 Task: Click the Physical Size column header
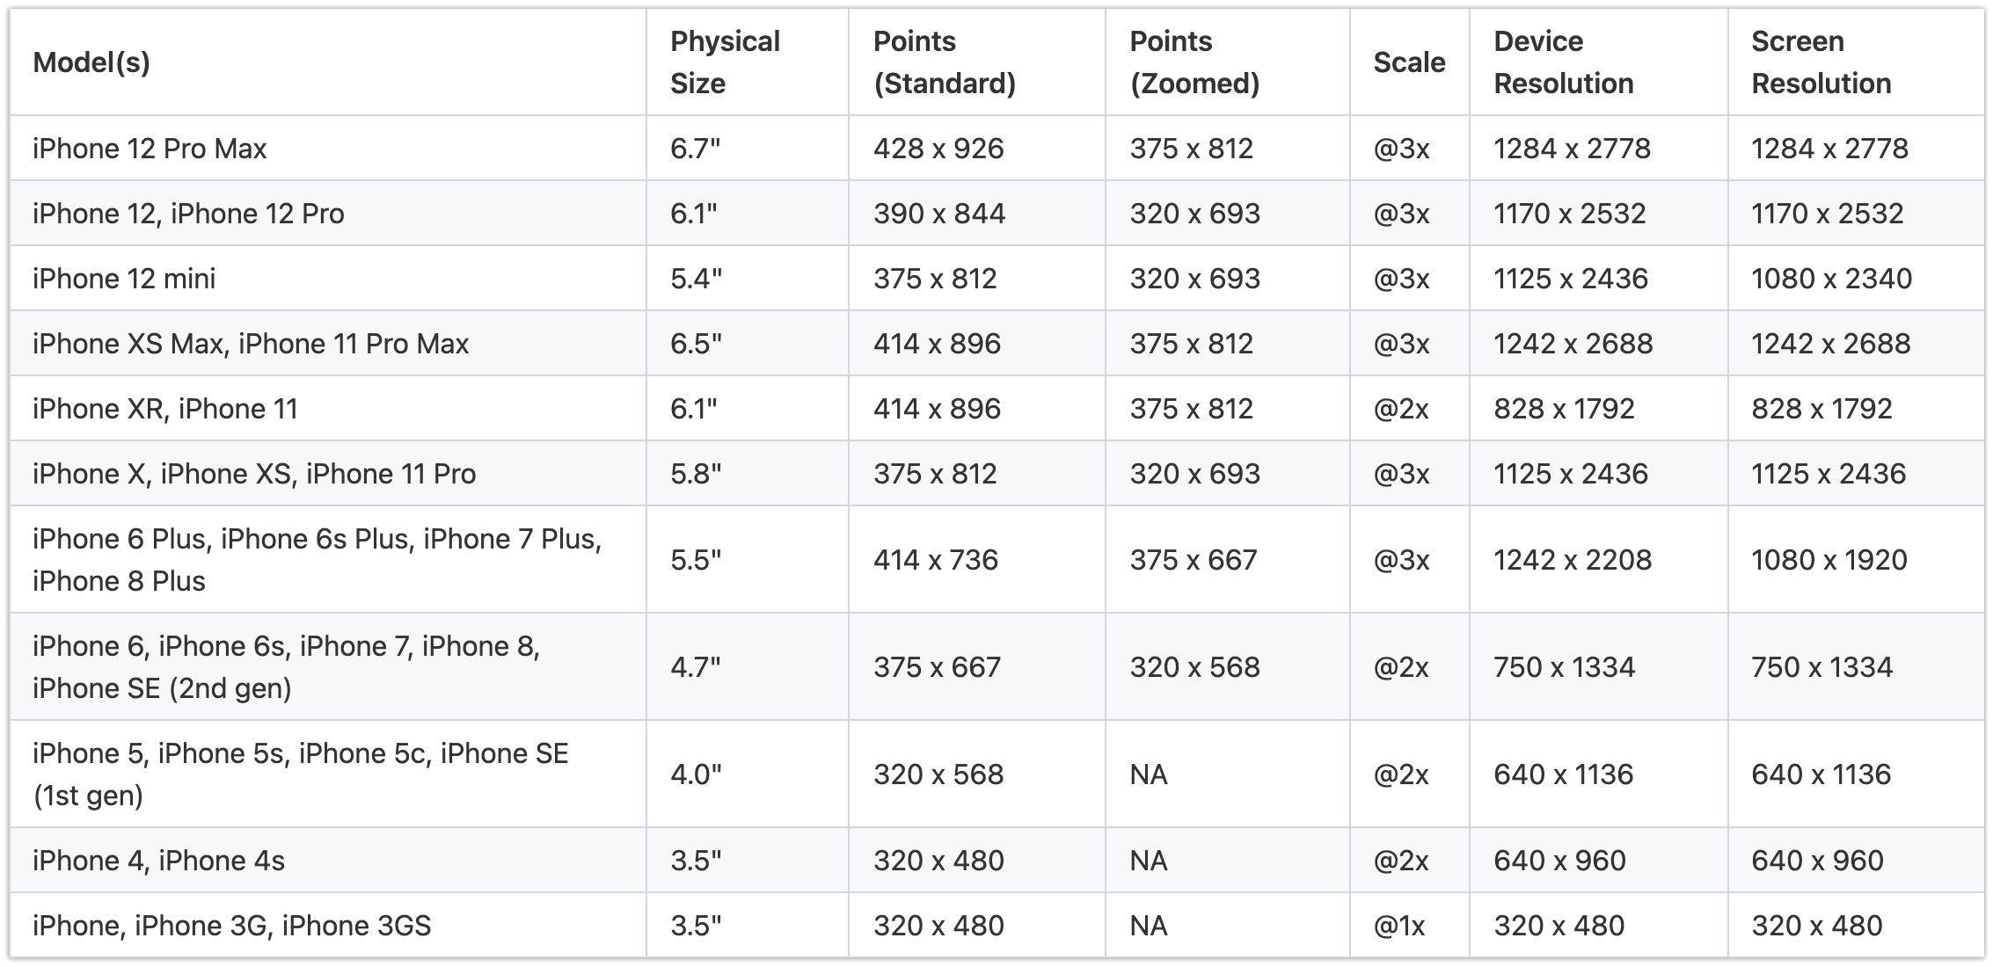click(x=725, y=62)
